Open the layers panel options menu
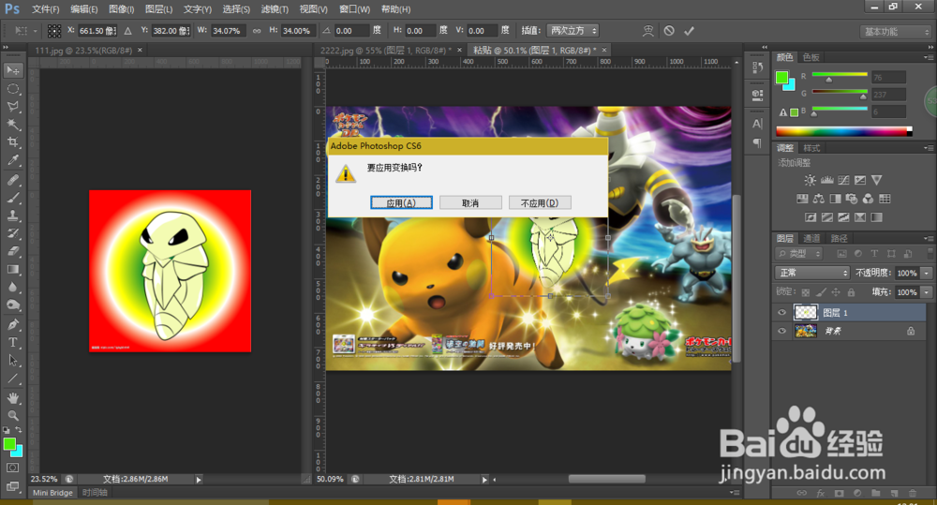Viewport: 937px width, 505px height. point(928,238)
